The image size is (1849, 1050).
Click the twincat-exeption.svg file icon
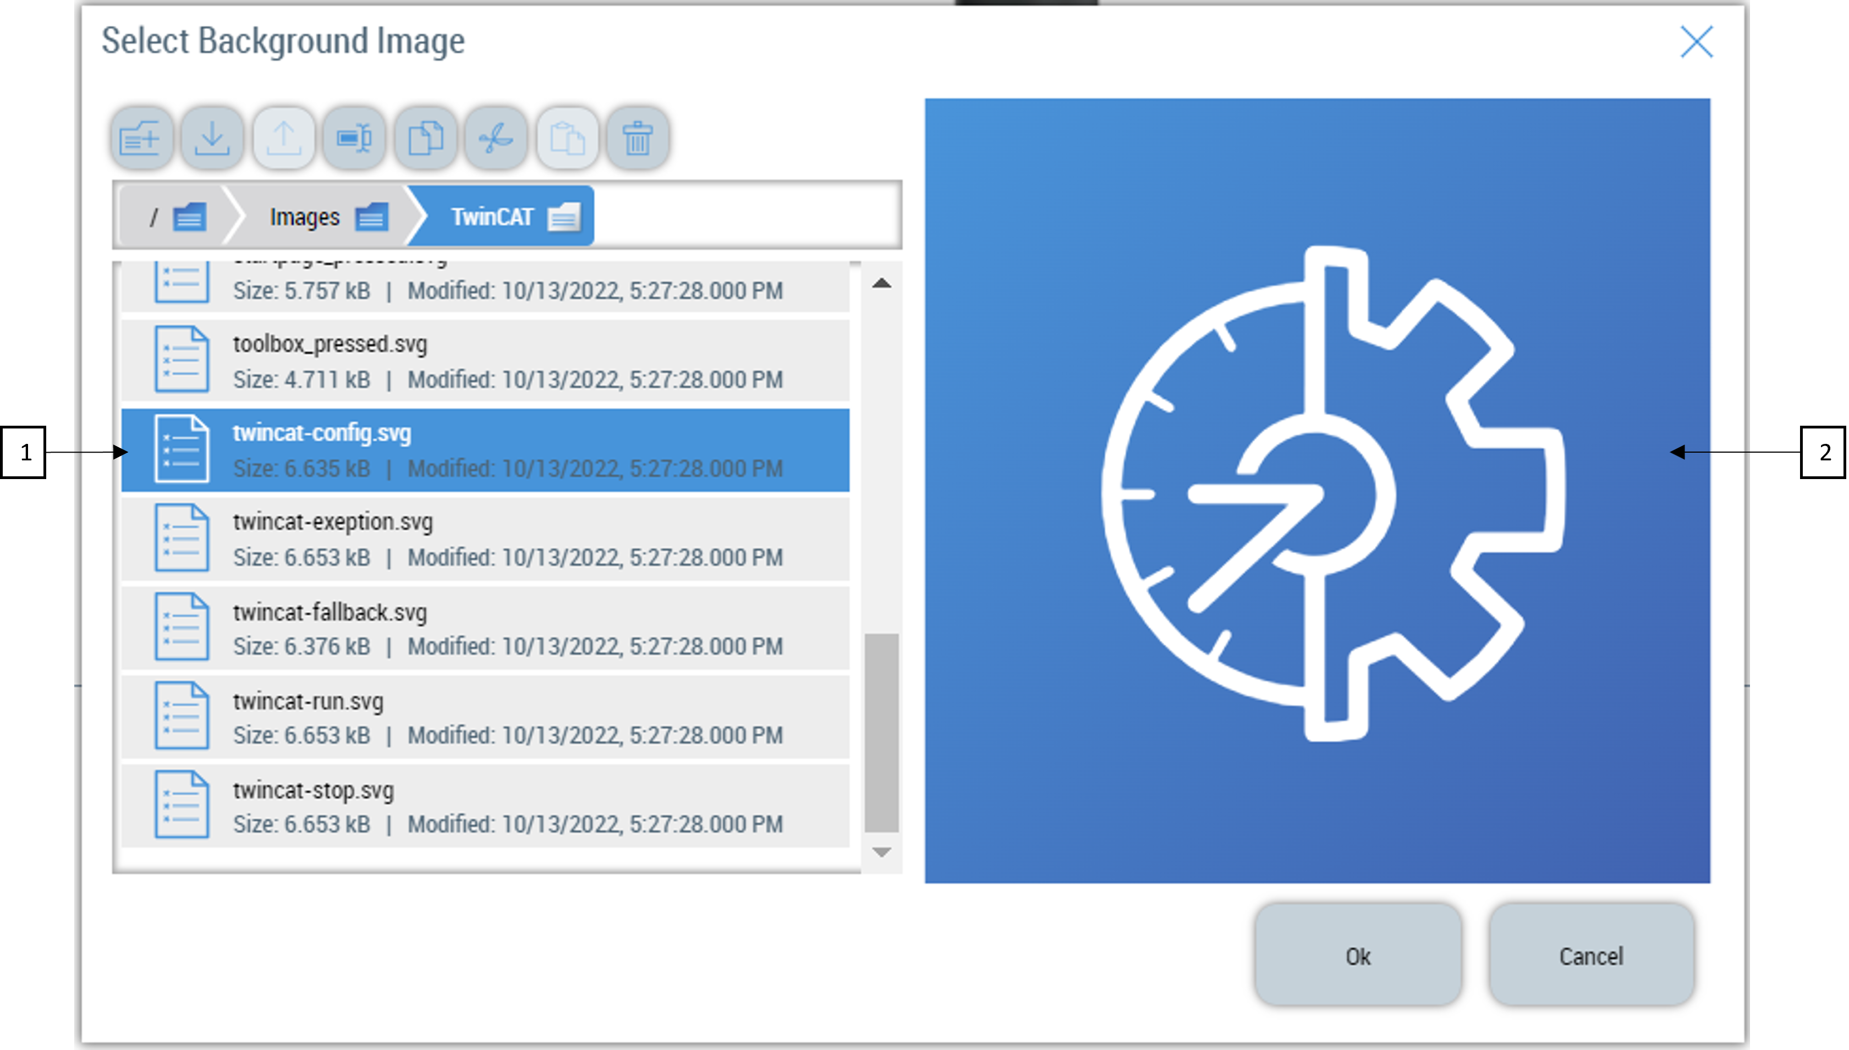[182, 538]
